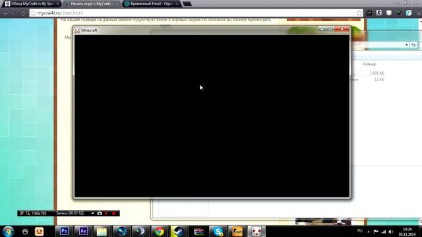Reload the mycra4t.ru page
Image resolution: width=422 pixels, height=237 pixels.
click(24, 13)
